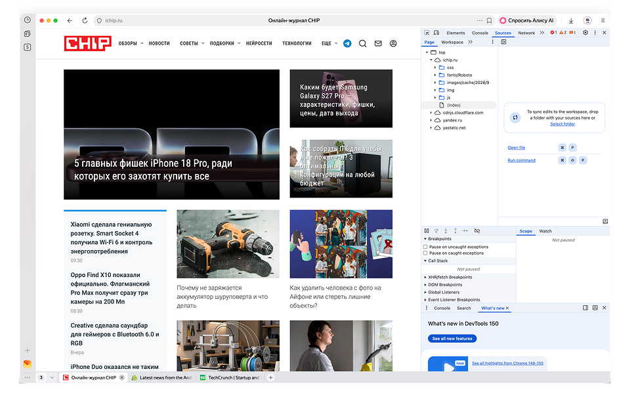Enable Pause on uncaught exceptions

pyautogui.click(x=425, y=247)
